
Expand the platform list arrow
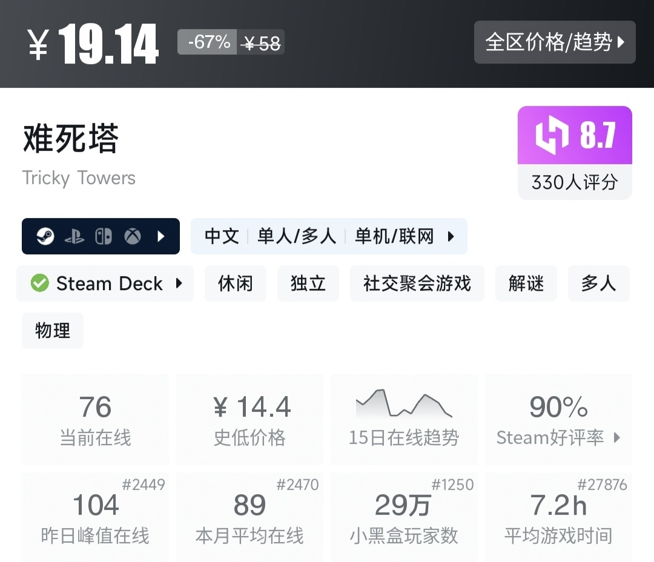(161, 236)
